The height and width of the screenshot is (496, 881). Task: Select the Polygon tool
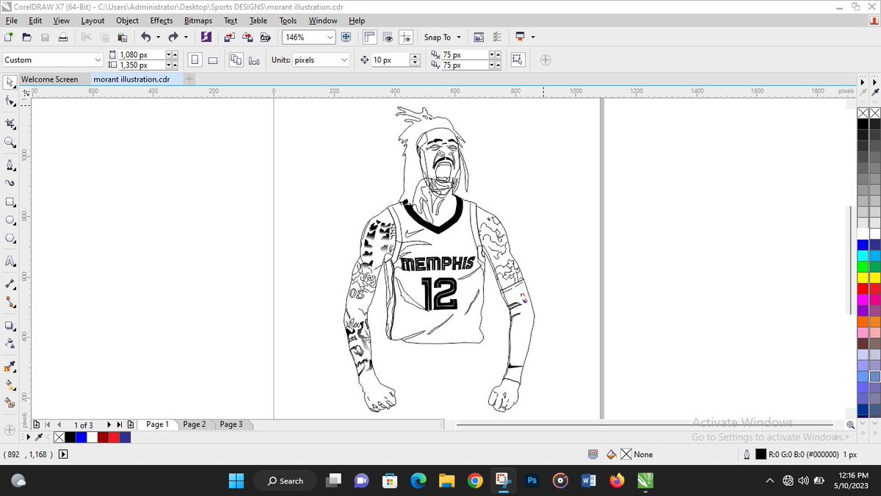coord(10,238)
